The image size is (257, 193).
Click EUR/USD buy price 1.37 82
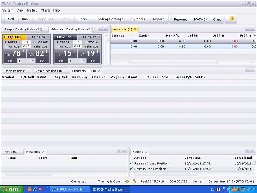point(38,53)
